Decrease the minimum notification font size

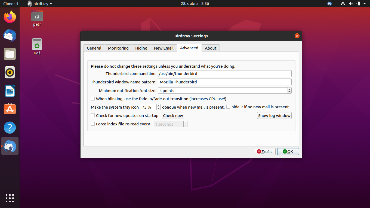[289, 92]
